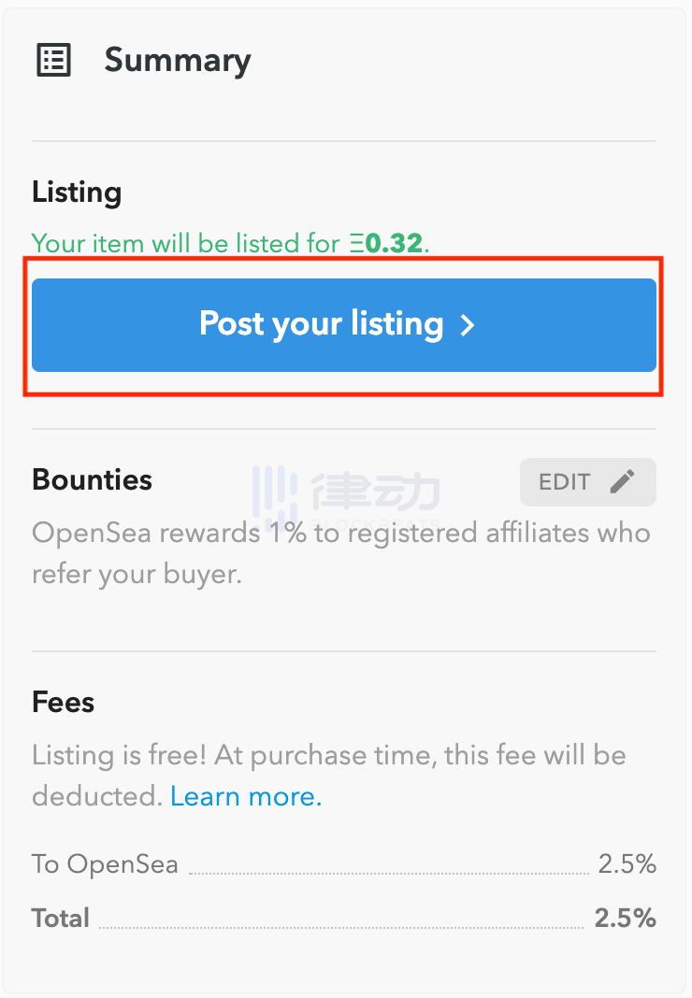692x998 pixels.
Task: Select the Summary heading text
Action: 178,61
